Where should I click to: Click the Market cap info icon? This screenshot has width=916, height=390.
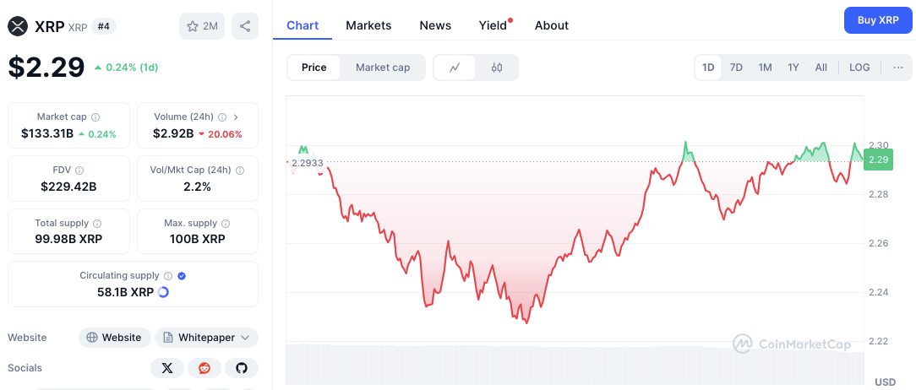pos(95,117)
